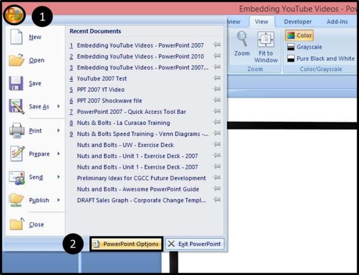Pin DRAFT Sales Graph document

coord(216,200)
